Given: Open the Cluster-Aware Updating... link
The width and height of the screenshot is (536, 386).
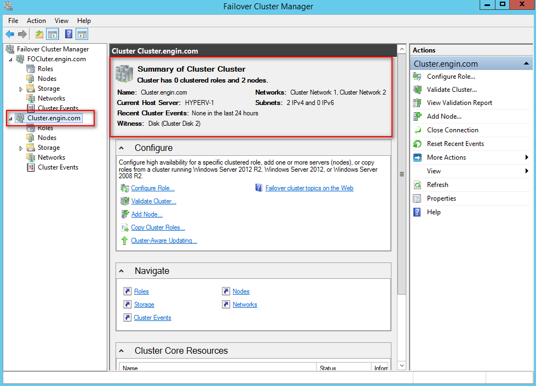Looking at the screenshot, I should pyautogui.click(x=164, y=241).
